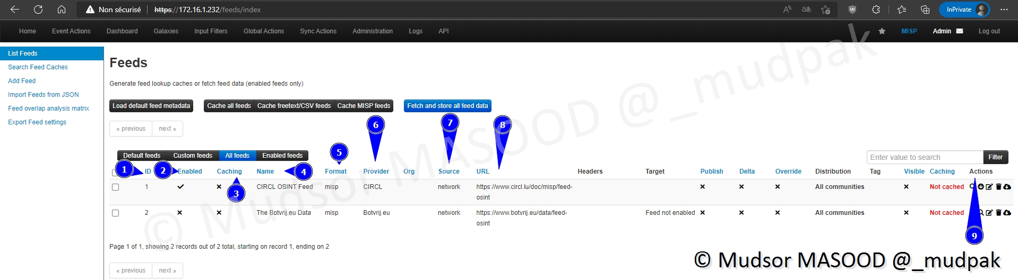Viewport: 1018px width, 280px height.
Task: Open the Event Actions dropdown menu
Action: click(x=71, y=31)
